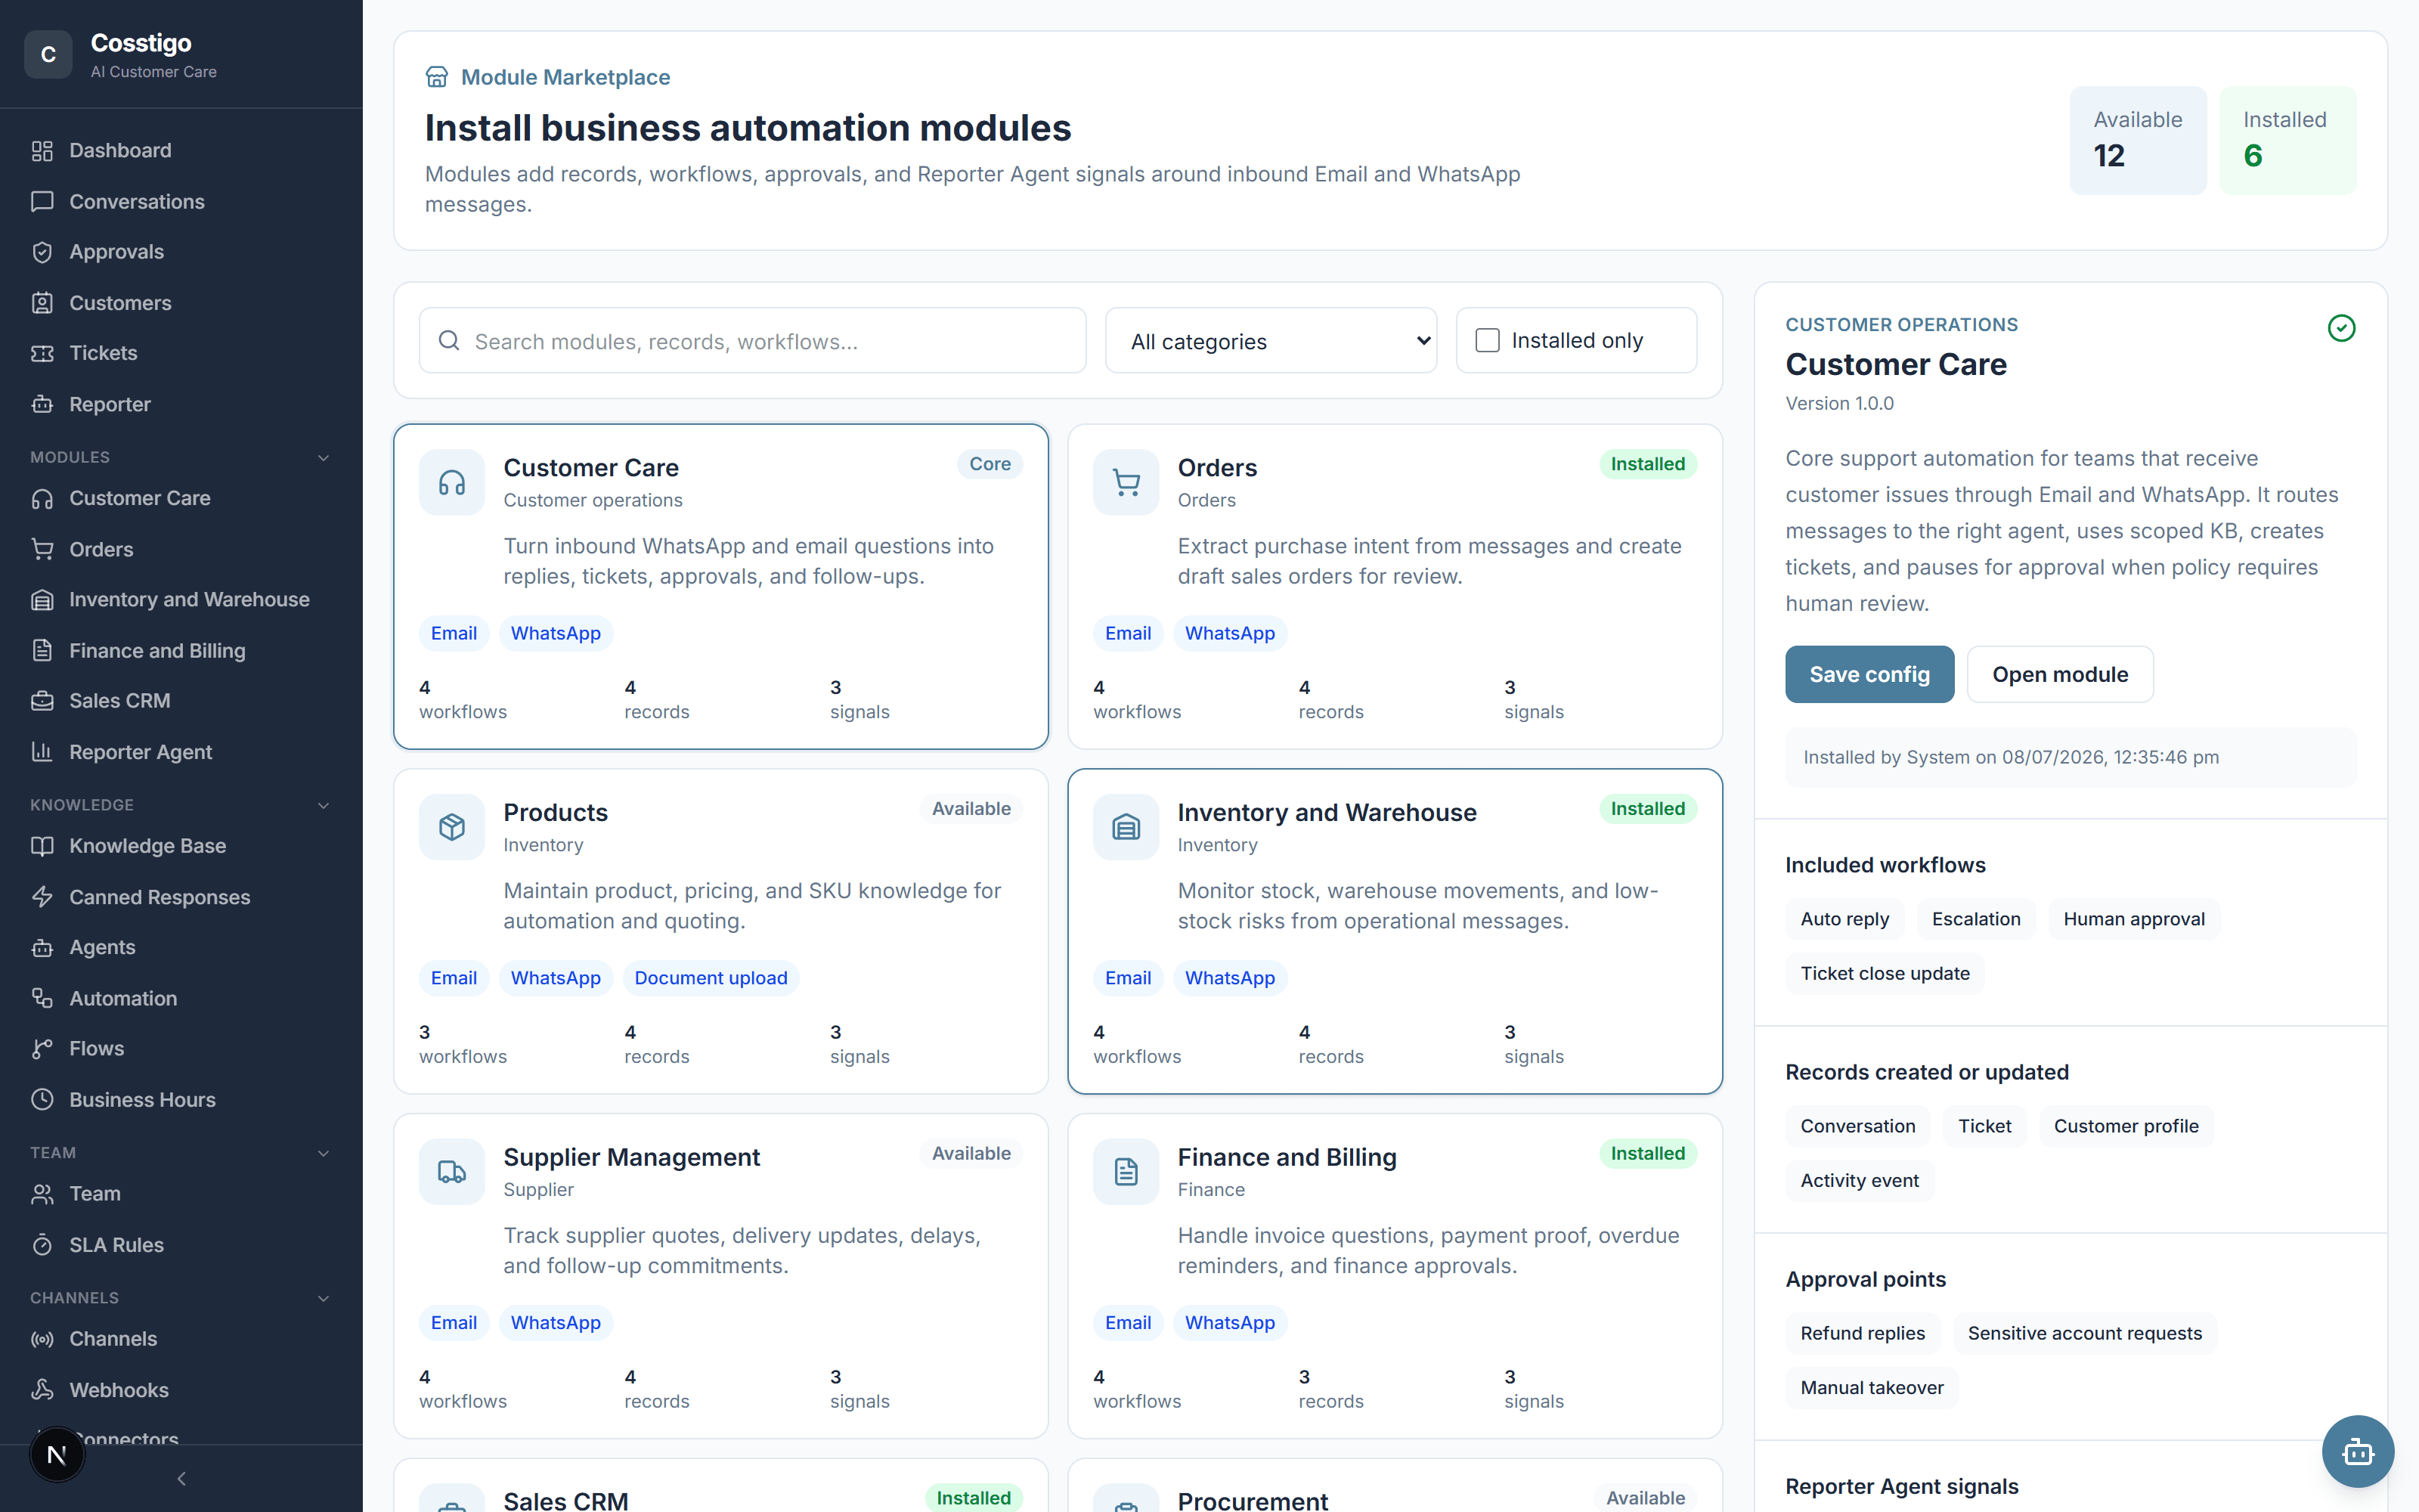Click the Available 12 stat tile

coord(2137,140)
